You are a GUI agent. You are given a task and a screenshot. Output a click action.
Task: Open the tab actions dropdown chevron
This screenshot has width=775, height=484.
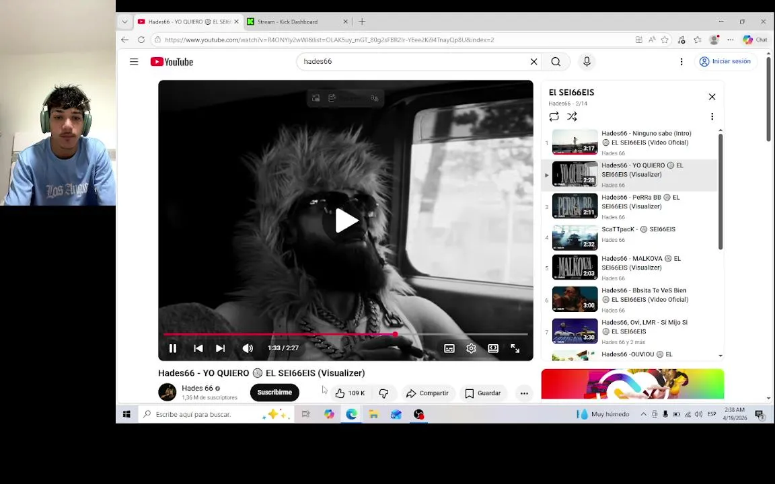tap(124, 22)
